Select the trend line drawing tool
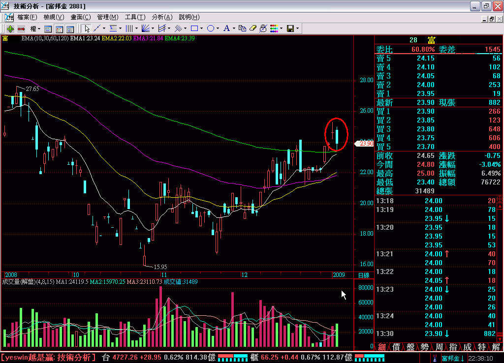Image resolution: width=504 pixels, height=363 pixels. [x=97, y=29]
